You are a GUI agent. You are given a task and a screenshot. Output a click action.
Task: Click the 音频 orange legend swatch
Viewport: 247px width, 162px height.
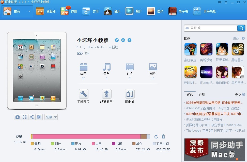32,144
